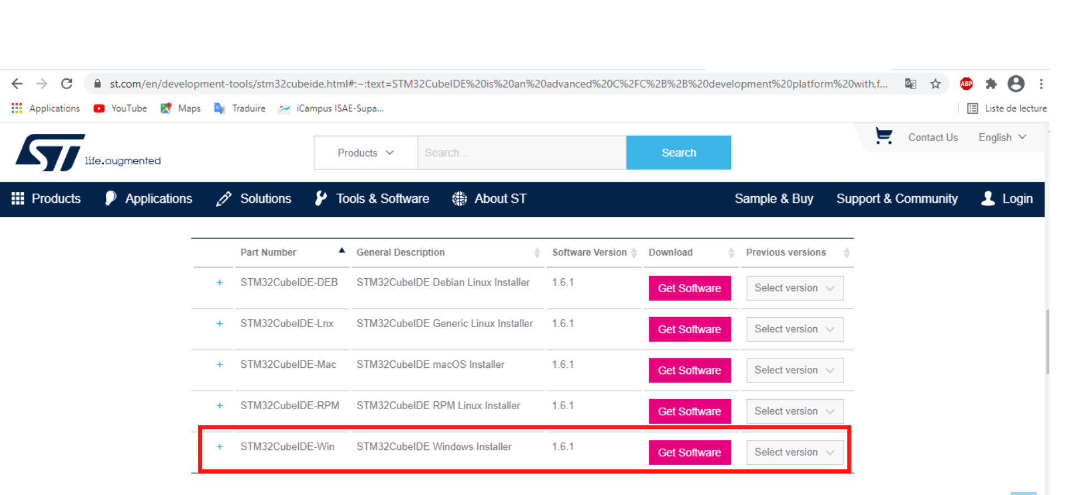Viewport: 1070px width, 495px height.
Task: Click the lock icon in address bar
Action: [x=98, y=84]
